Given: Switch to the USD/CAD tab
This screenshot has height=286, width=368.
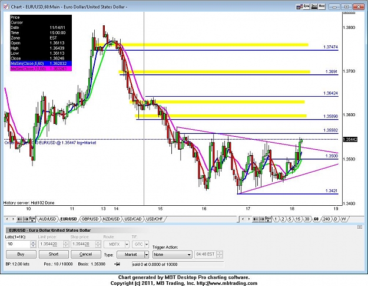Looking at the screenshot, I should pyautogui.click(x=133, y=219).
